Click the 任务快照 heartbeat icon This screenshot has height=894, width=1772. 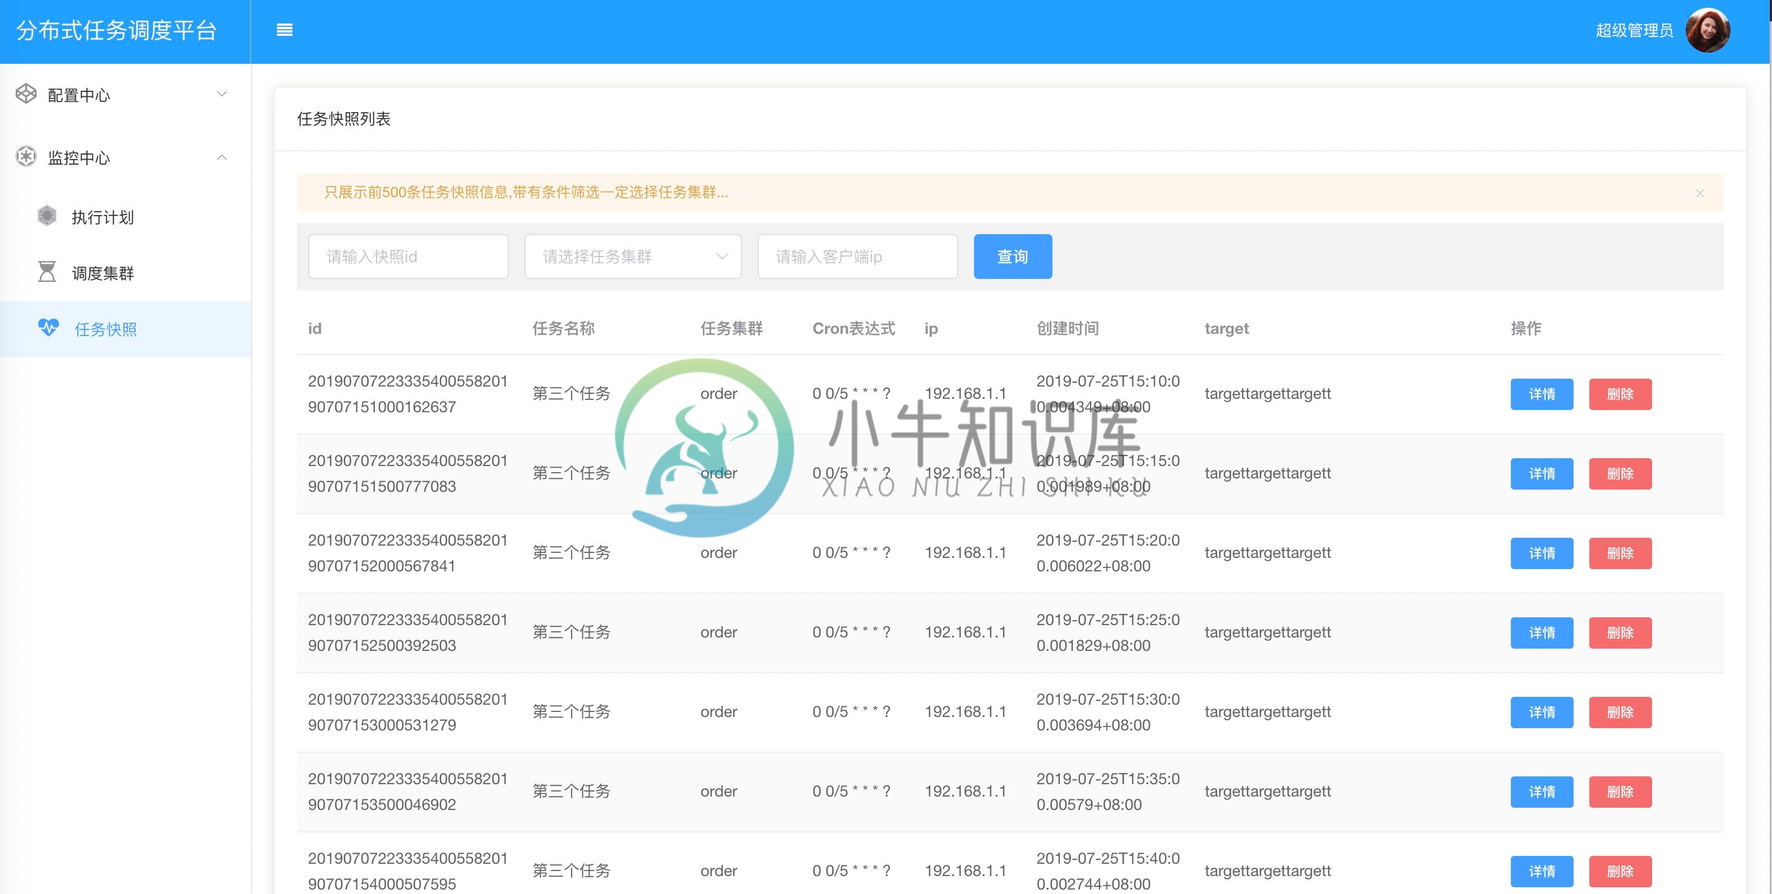[48, 328]
